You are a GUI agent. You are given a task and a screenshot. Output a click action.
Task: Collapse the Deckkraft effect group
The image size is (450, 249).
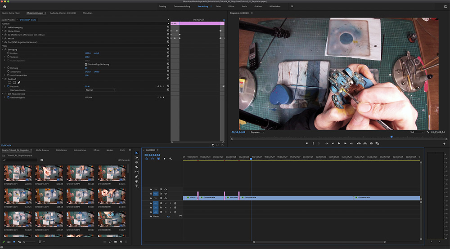2,79
